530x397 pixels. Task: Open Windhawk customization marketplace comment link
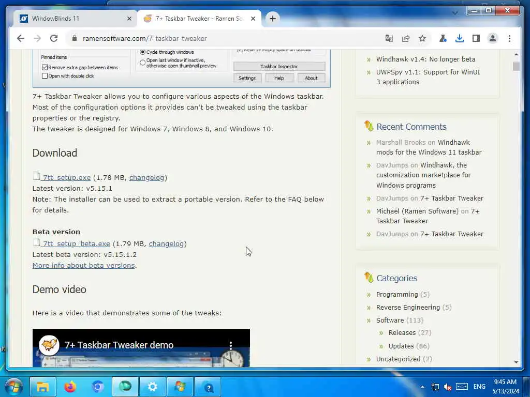click(x=423, y=175)
